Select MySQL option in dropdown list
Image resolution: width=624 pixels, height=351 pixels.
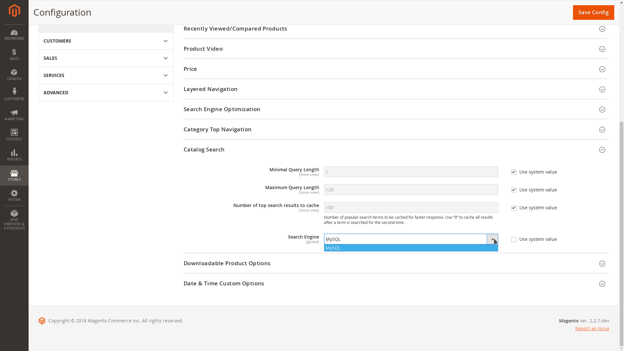[410, 248]
